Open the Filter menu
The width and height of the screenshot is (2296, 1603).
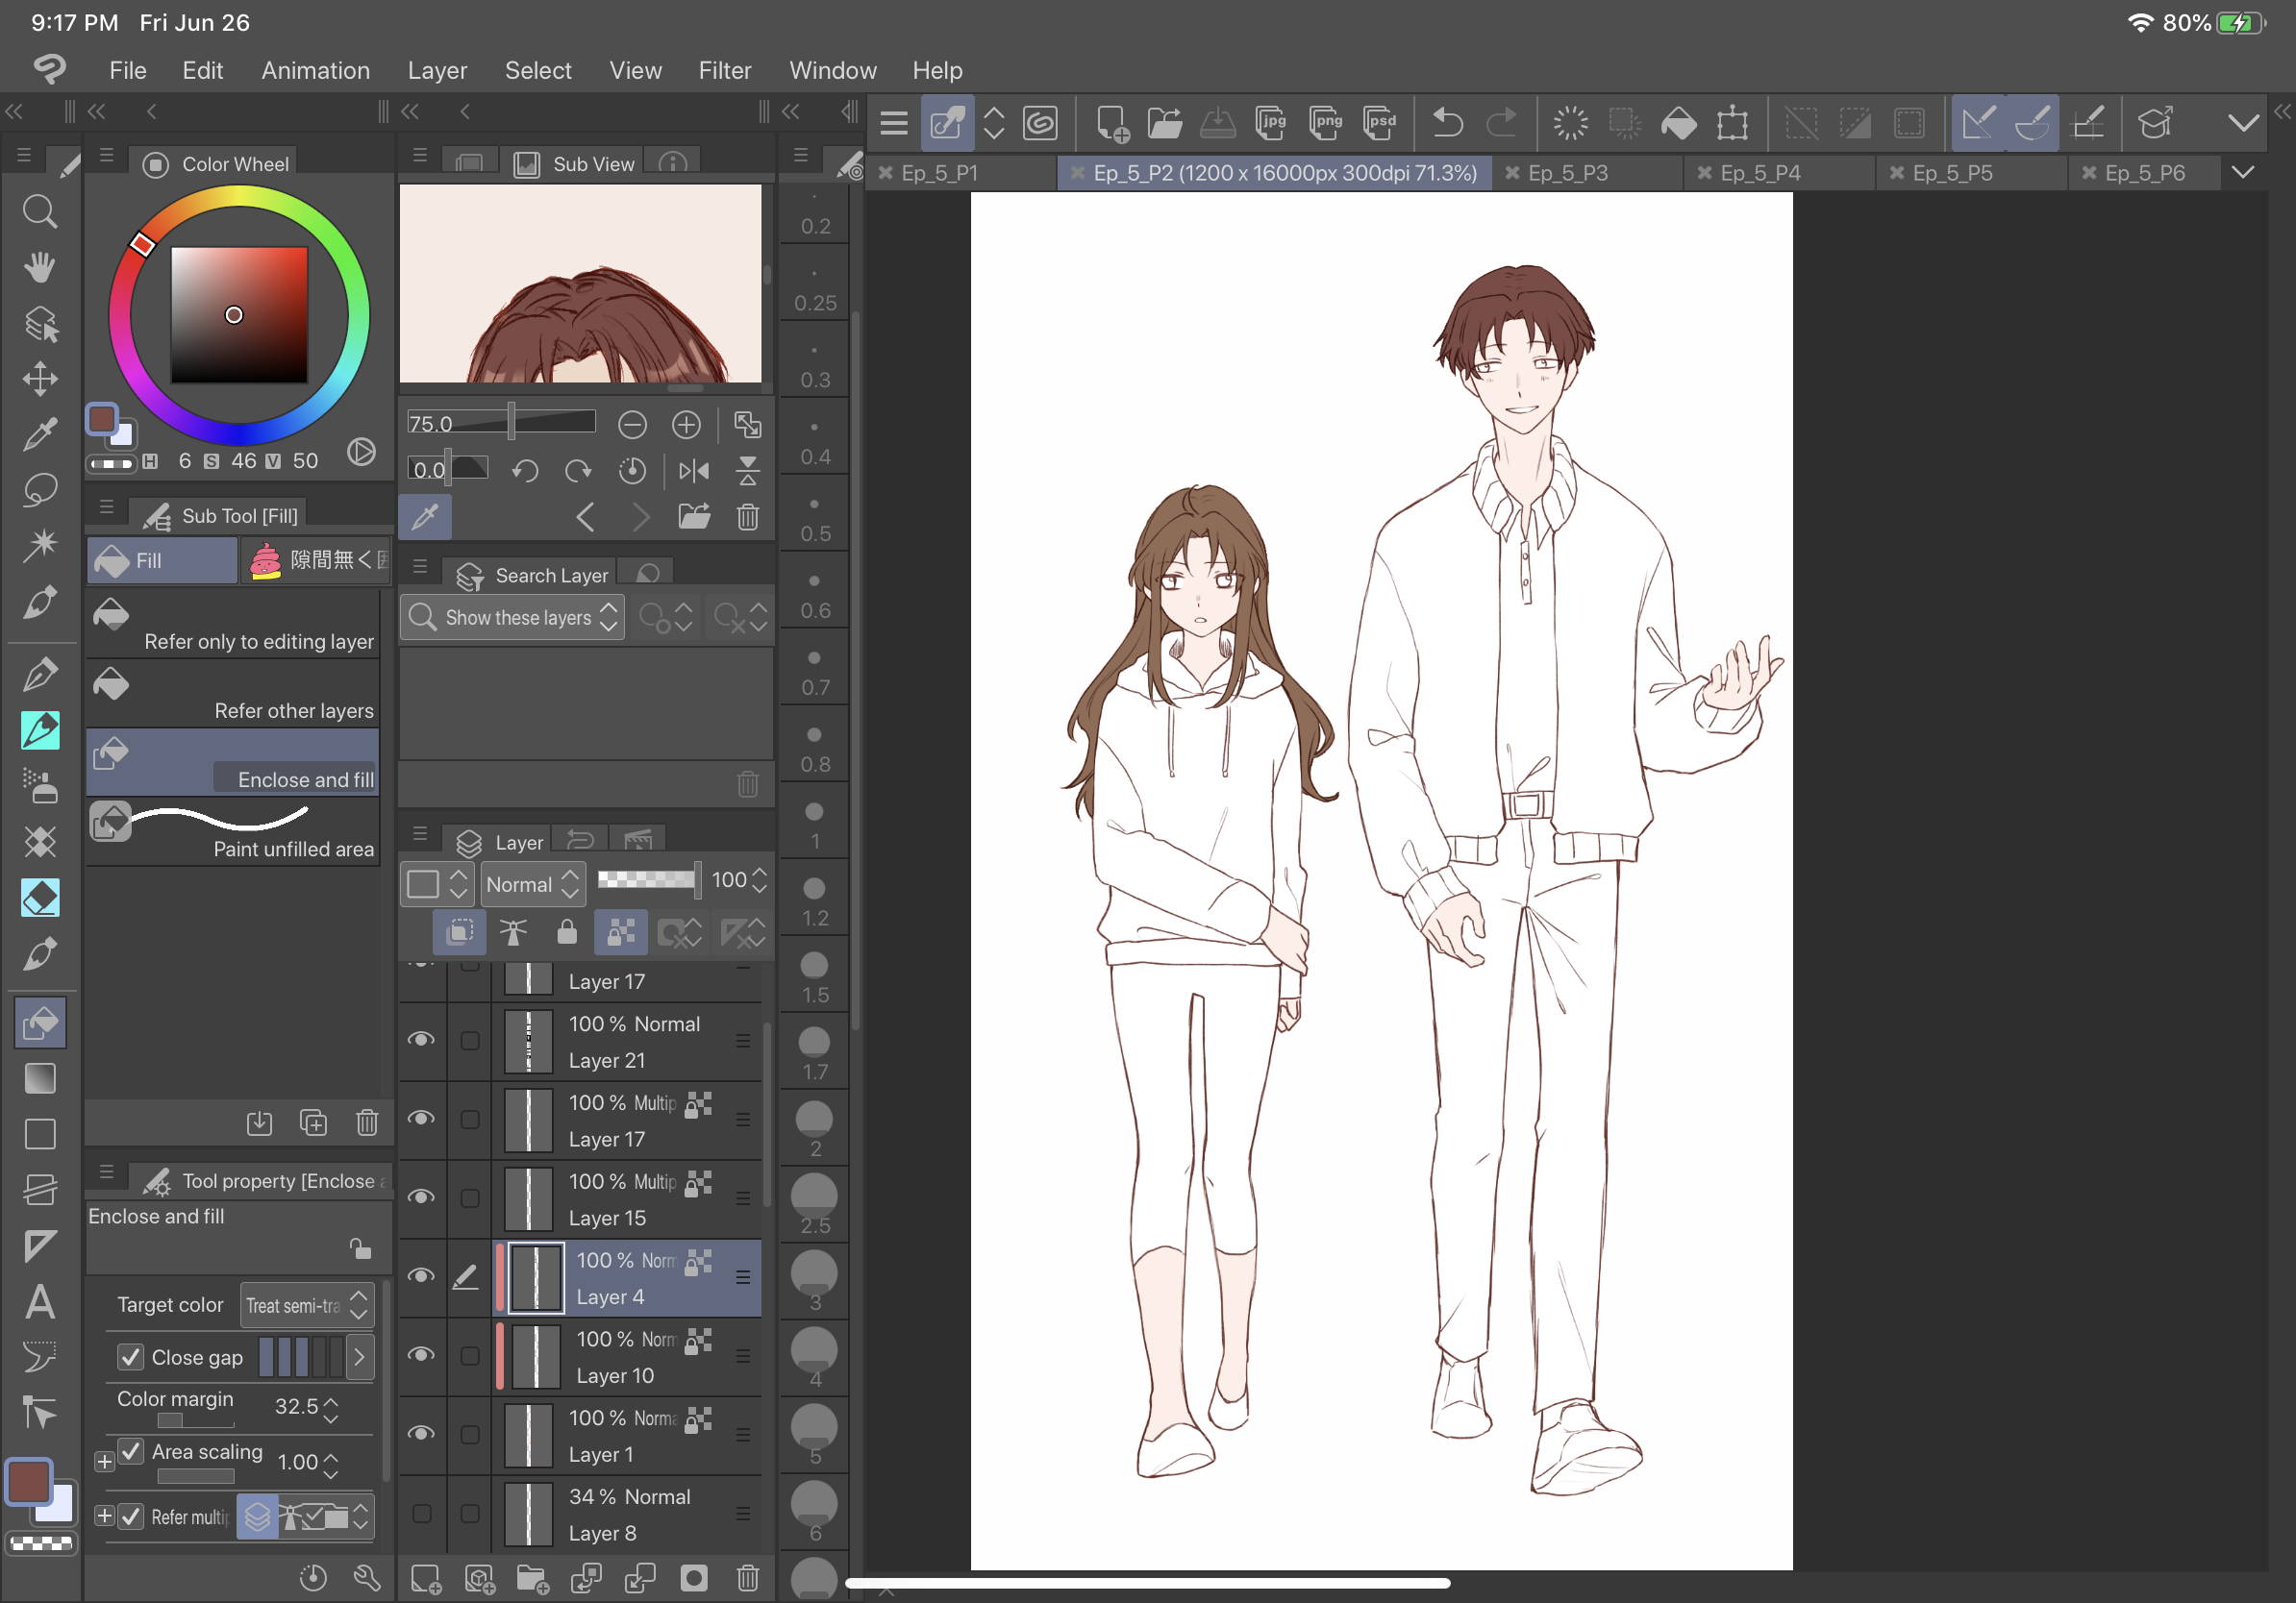[724, 70]
